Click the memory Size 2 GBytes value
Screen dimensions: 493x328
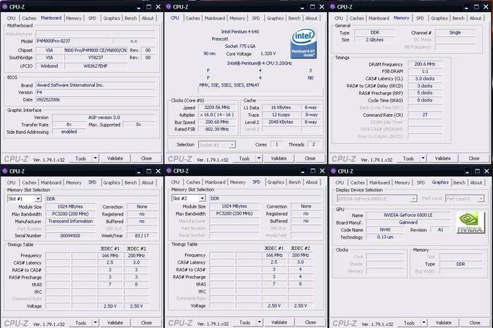375,40
